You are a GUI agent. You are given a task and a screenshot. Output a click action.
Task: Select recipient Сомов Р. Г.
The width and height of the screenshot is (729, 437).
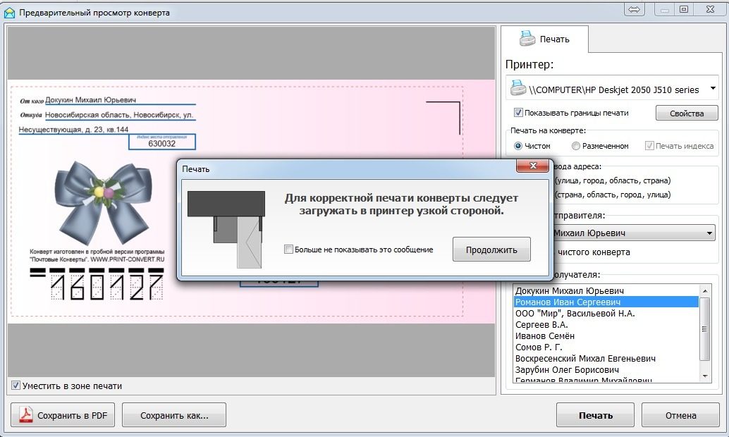point(606,347)
